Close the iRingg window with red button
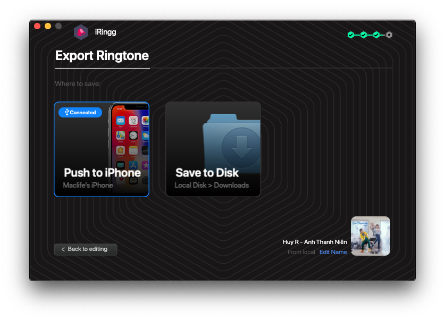This screenshot has height=320, width=445. coord(37,26)
